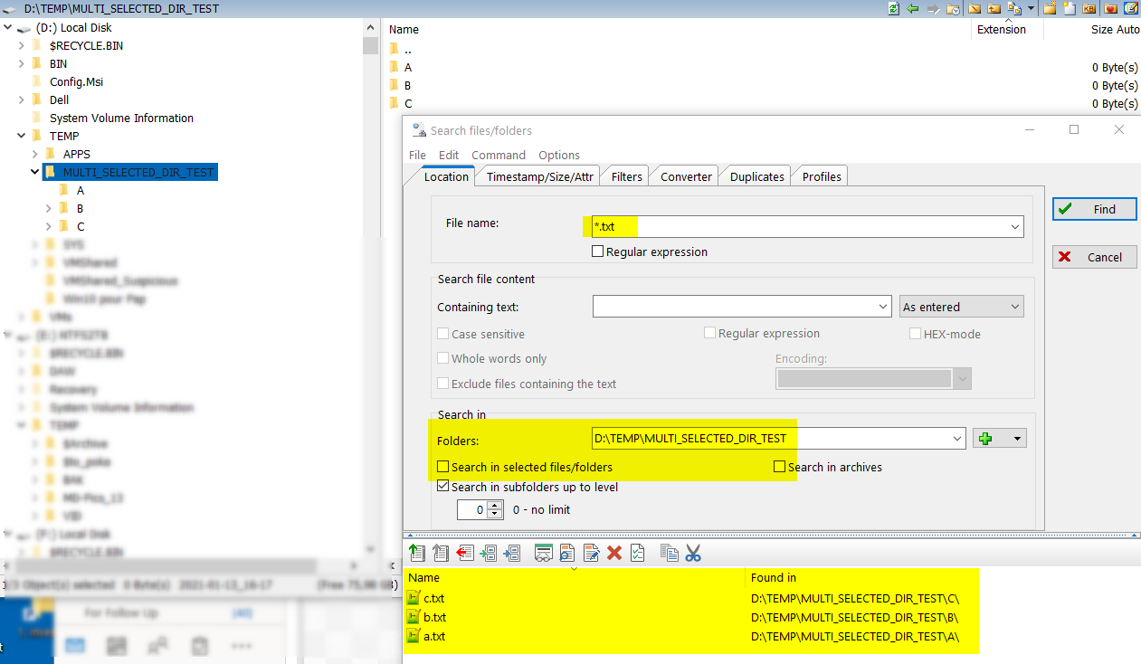Switch to the Timestamp/Size/Attr tab
This screenshot has width=1141, height=664.
tap(539, 176)
